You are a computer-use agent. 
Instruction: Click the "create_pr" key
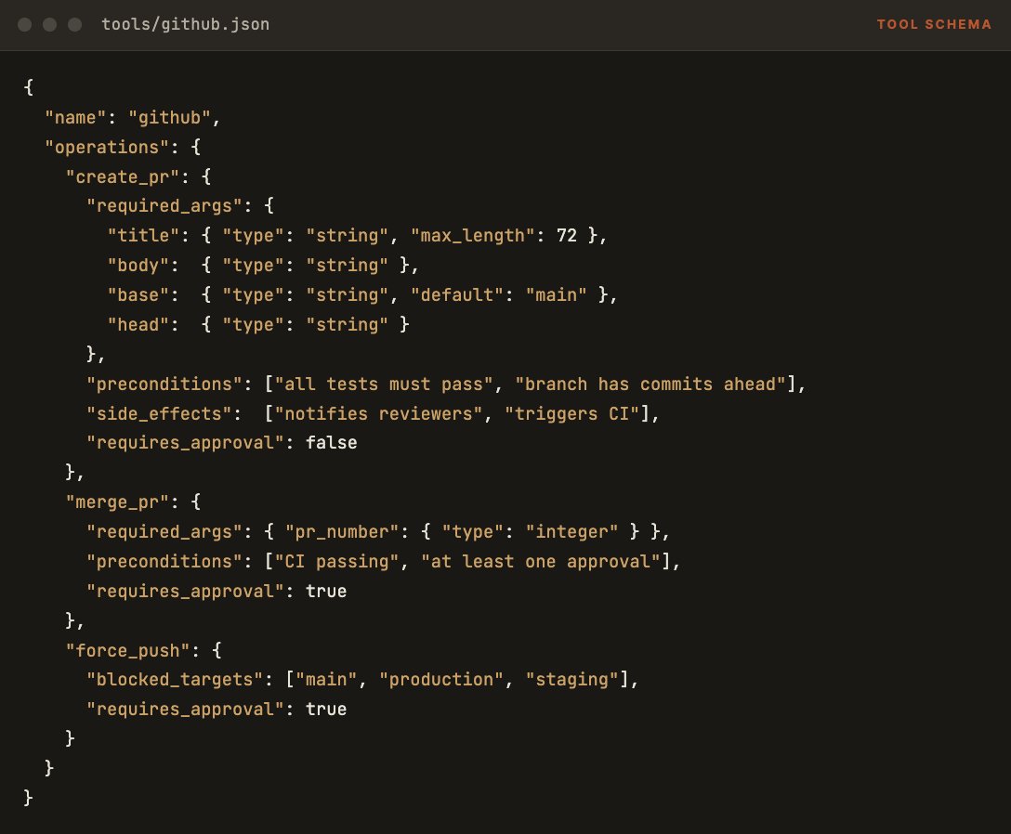(x=123, y=176)
